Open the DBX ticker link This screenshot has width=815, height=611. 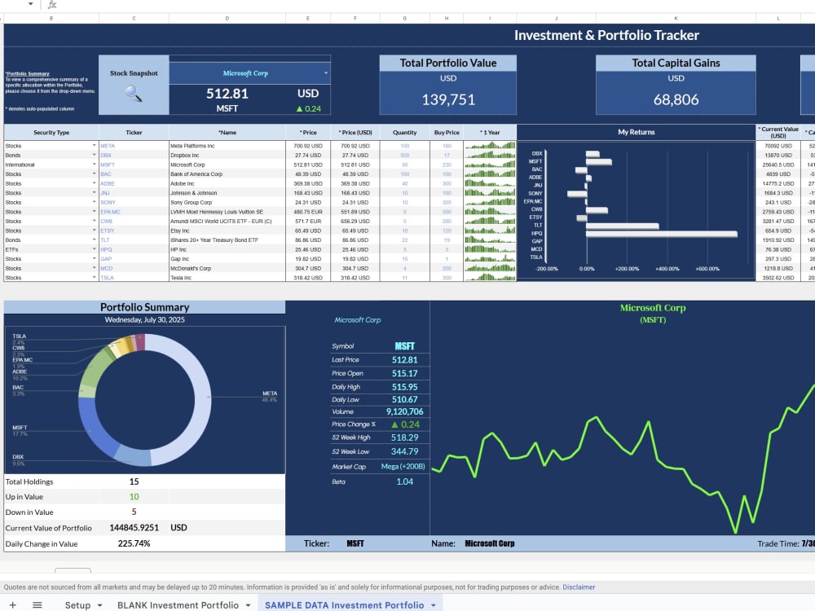coord(106,156)
